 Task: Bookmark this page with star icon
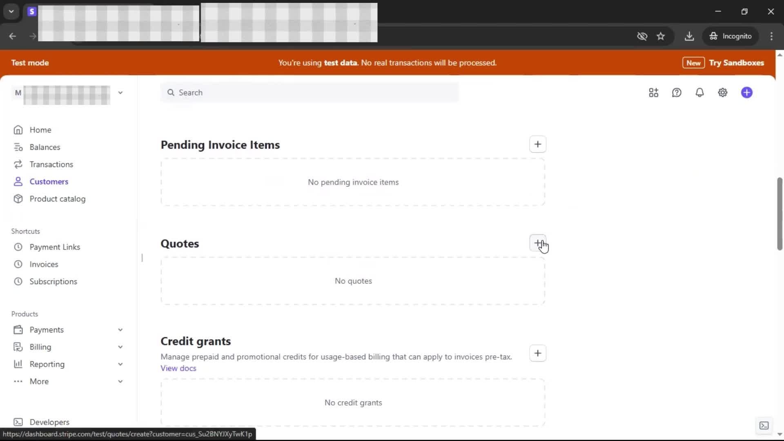tap(661, 36)
